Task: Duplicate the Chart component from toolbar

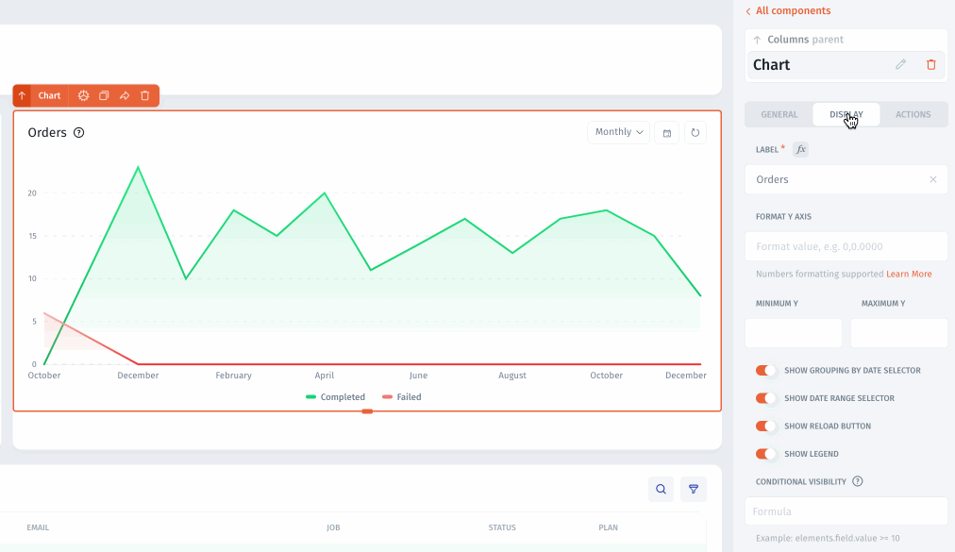Action: (x=104, y=96)
